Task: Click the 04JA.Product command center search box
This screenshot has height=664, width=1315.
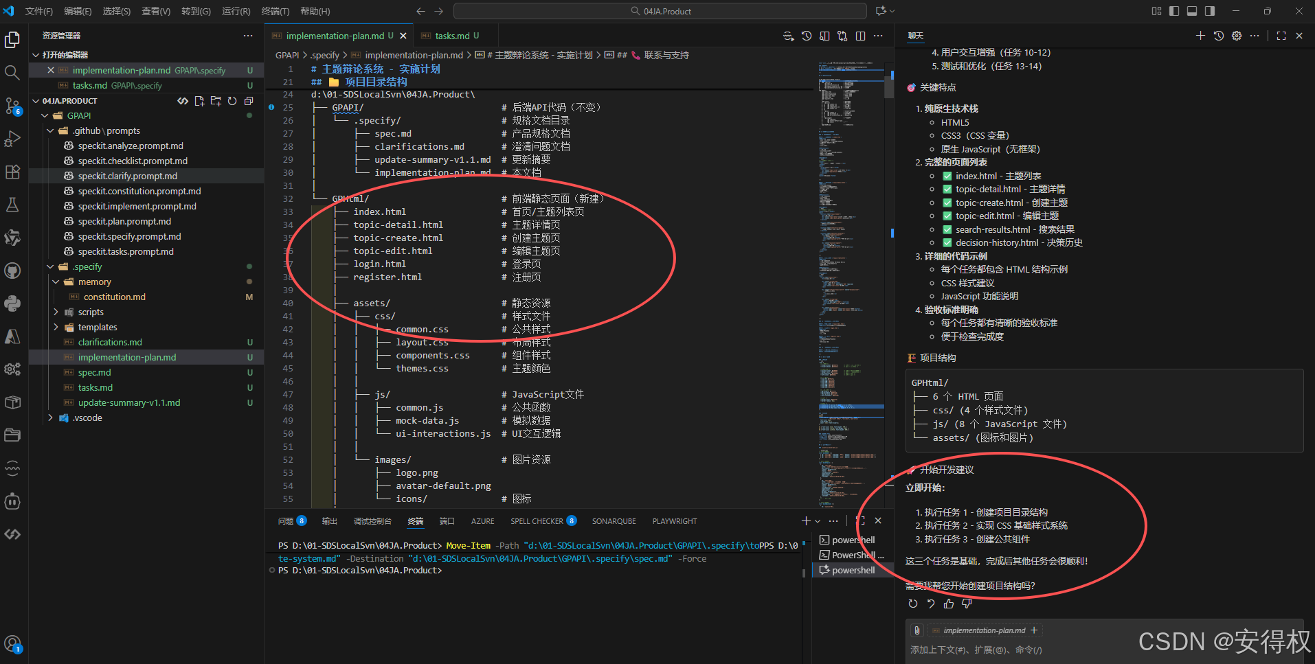Action: pyautogui.click(x=660, y=11)
